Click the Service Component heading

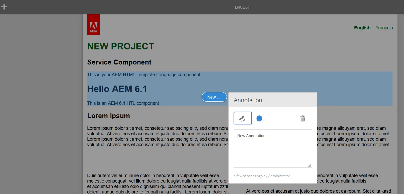[119, 62]
